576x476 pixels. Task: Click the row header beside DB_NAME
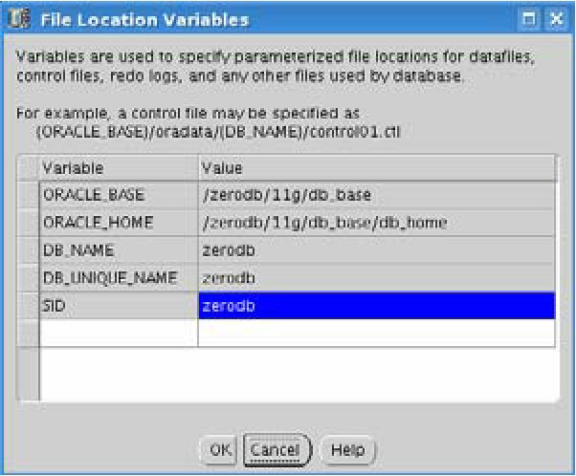coord(28,250)
